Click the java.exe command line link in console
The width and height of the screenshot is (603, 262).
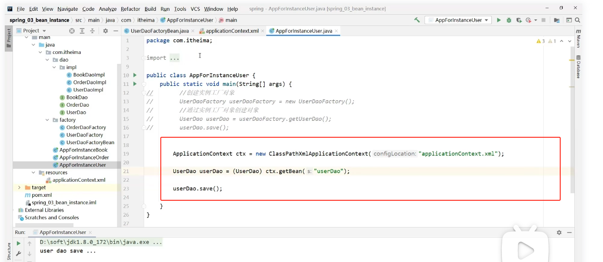(101, 242)
